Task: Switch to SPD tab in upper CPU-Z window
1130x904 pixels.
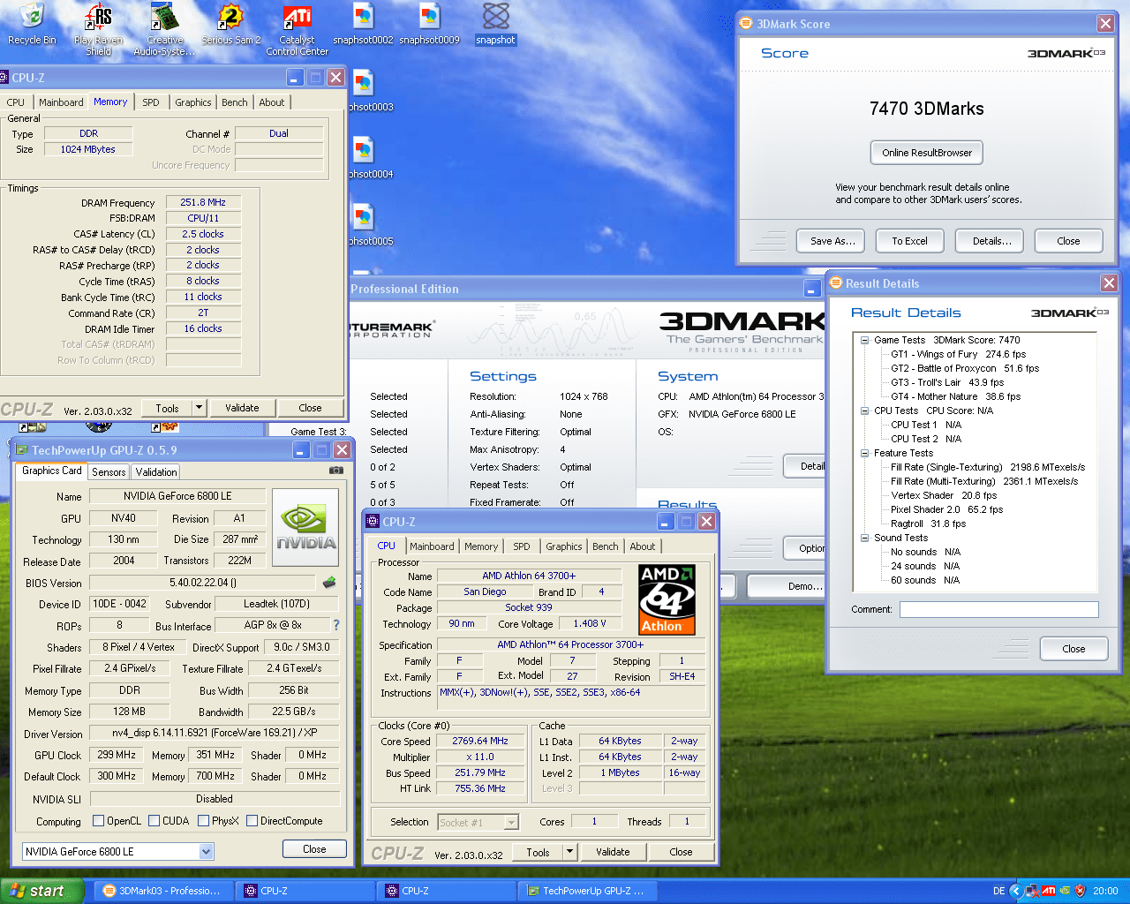Action: click(151, 102)
